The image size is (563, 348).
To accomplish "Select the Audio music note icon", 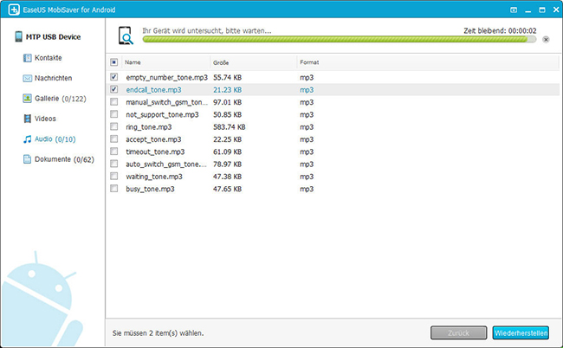I will [28, 139].
